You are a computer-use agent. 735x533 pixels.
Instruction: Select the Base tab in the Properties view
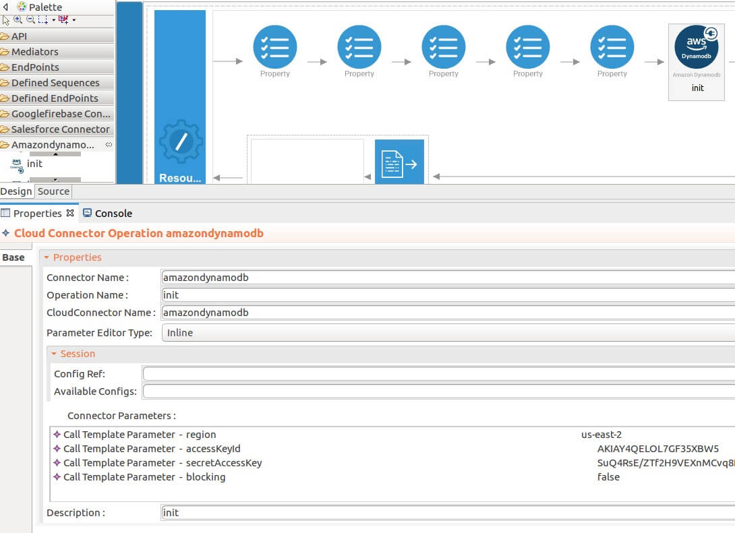[13, 256]
